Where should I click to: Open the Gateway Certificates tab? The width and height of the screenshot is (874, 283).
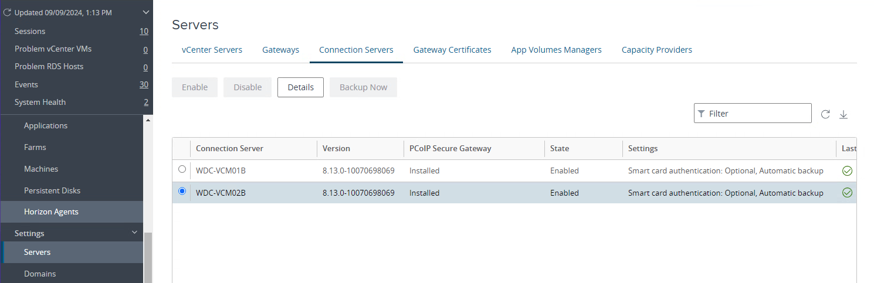[452, 50]
